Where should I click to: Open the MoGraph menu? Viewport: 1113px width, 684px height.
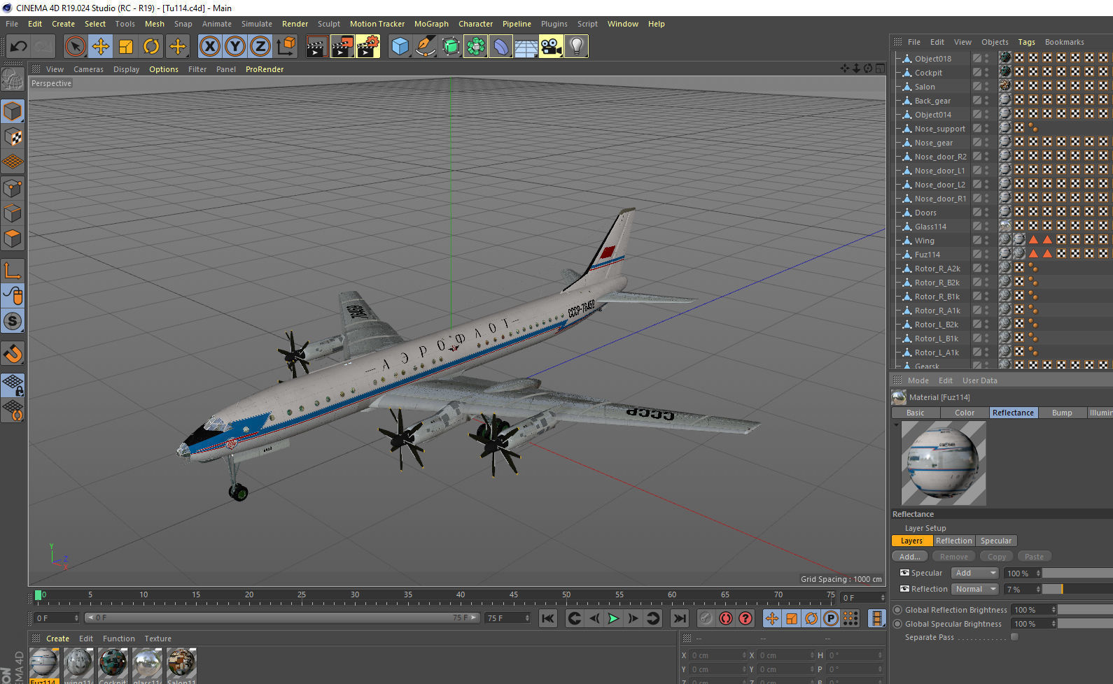pos(431,24)
